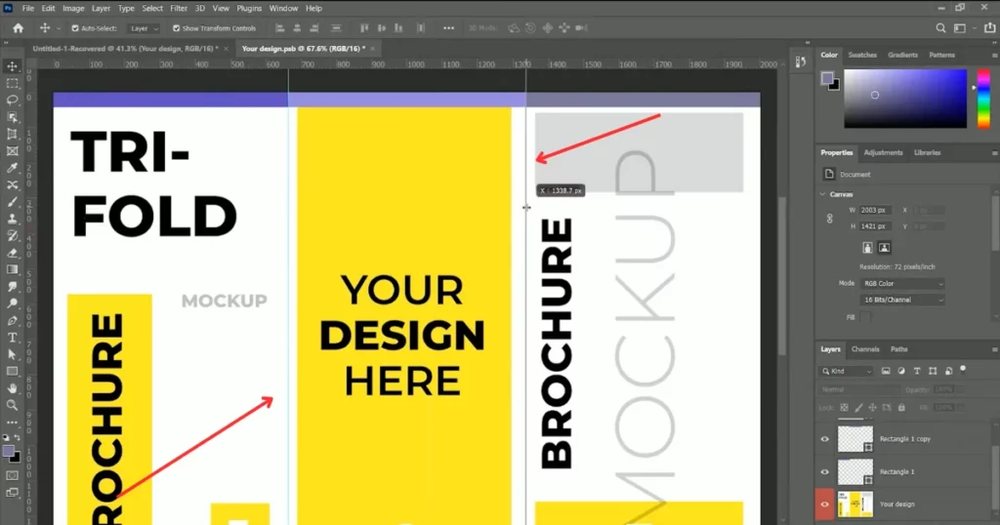Viewport: 1000px width, 525px height.
Task: Select the Move tool in the toolbox
Action: pyautogui.click(x=12, y=66)
